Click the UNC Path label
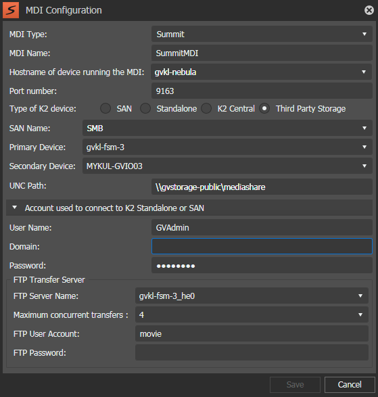Image resolution: width=378 pixels, height=397 pixels. pos(28,186)
